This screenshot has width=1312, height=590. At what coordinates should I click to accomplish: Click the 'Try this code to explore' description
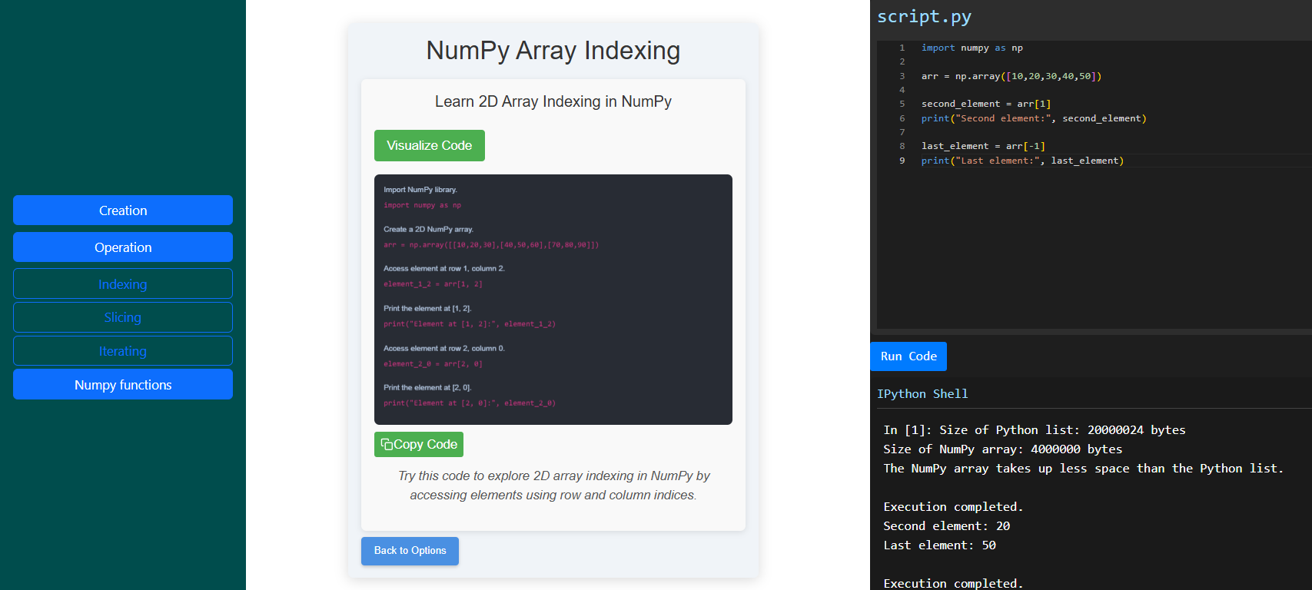click(553, 486)
